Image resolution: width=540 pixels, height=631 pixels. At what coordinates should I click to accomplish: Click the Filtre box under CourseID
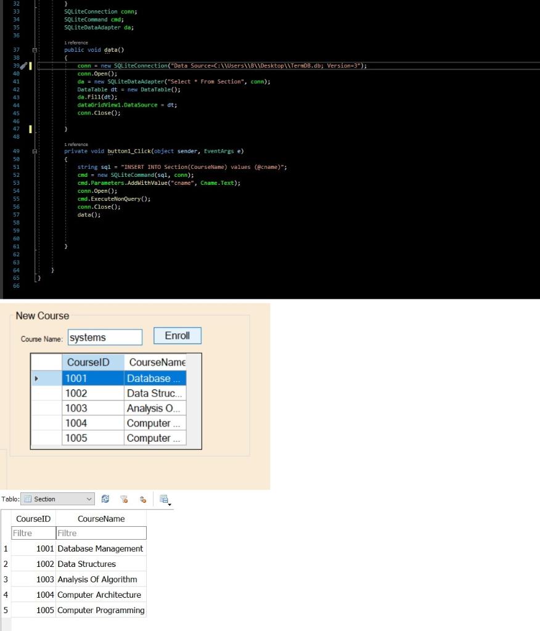point(32,533)
